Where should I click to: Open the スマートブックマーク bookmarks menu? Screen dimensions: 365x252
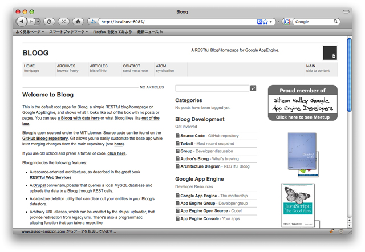click(x=68, y=32)
